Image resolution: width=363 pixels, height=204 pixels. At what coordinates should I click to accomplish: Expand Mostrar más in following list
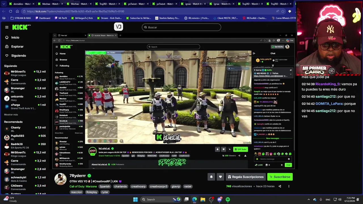pyautogui.click(x=11, y=114)
